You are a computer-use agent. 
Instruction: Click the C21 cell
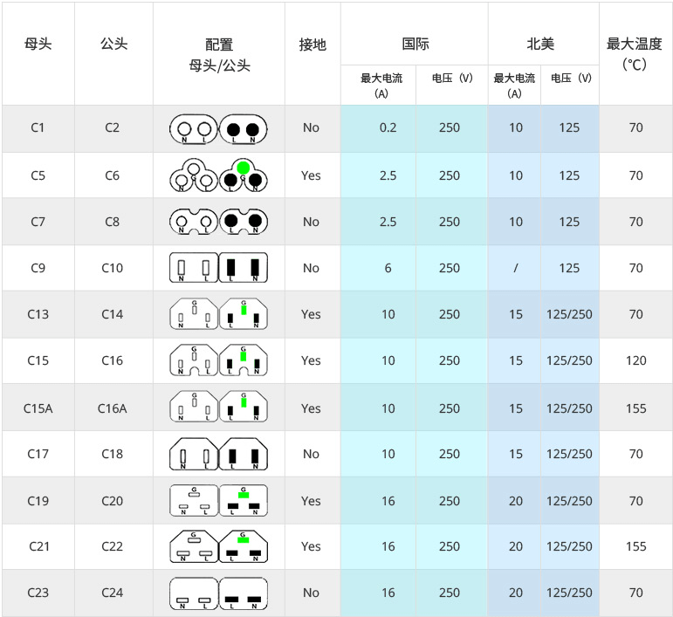click(38, 546)
